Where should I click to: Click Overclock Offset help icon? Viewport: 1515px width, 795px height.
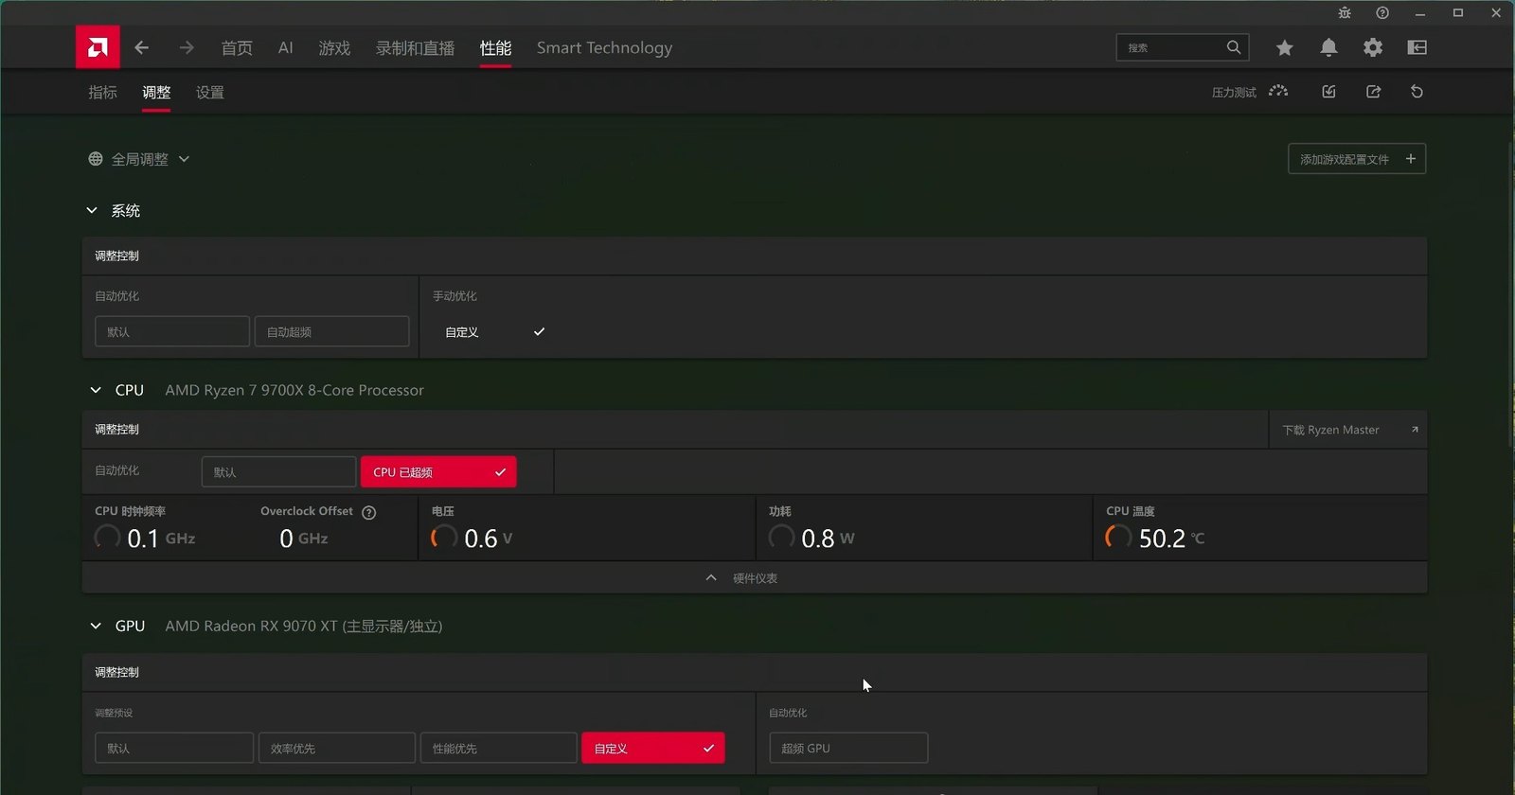click(369, 512)
